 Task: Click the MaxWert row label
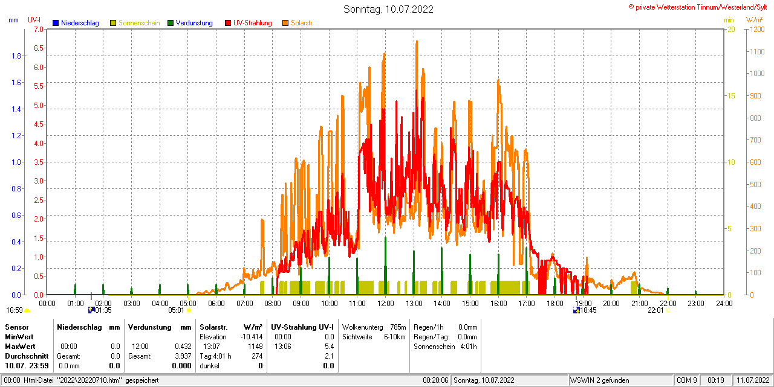21,347
